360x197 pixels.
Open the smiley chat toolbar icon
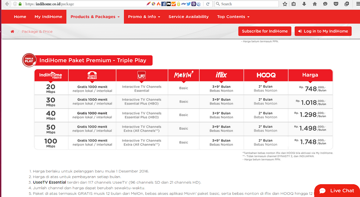click(325, 4)
